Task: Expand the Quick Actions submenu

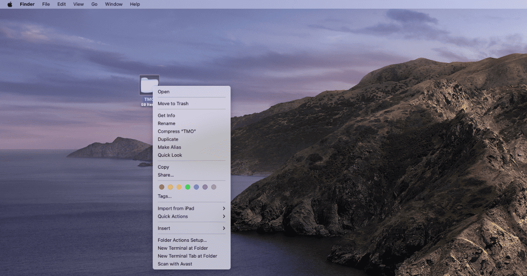Action: [x=224, y=216]
